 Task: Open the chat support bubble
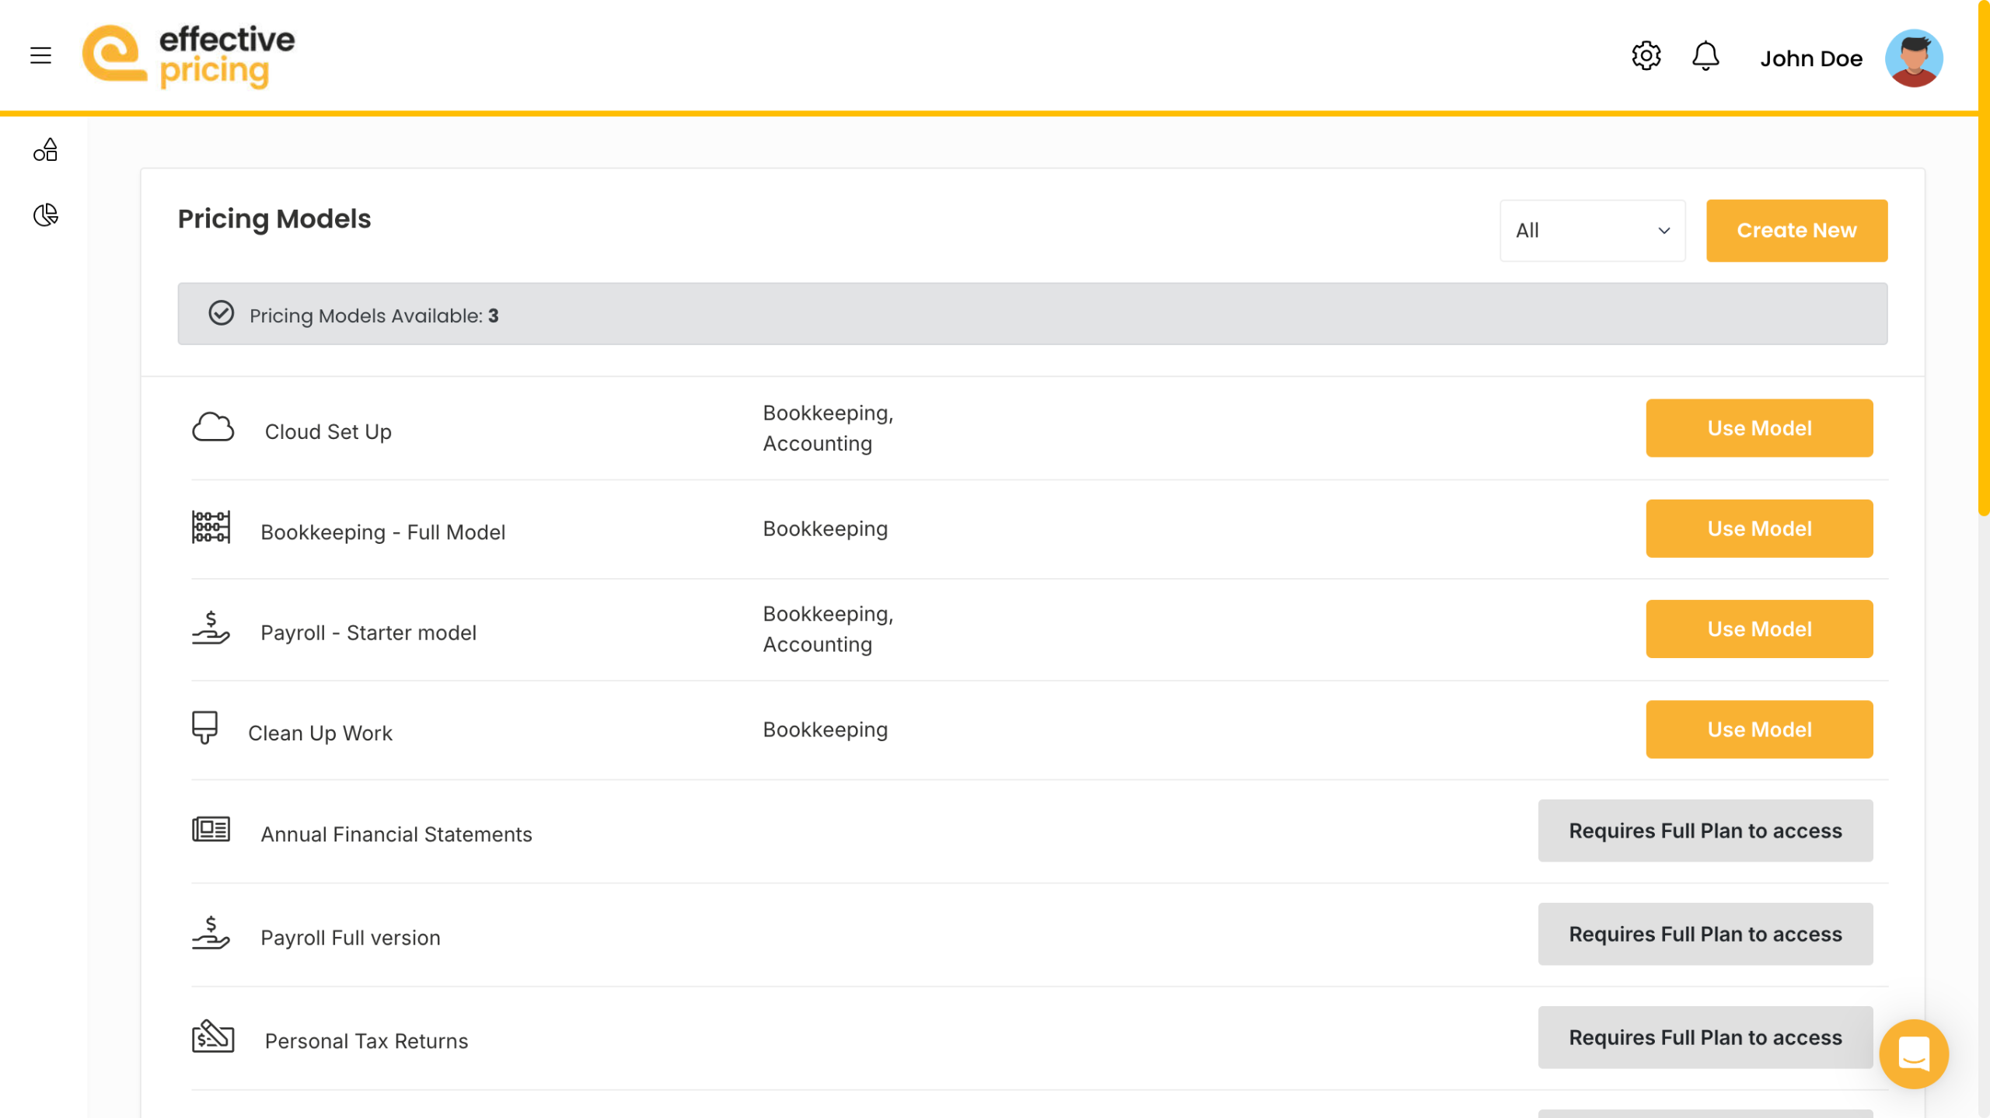(x=1913, y=1054)
